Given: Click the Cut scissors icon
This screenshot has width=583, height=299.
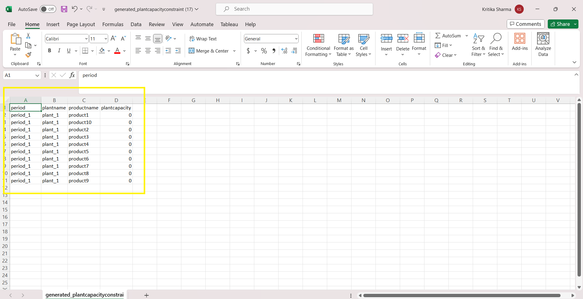Looking at the screenshot, I should coord(28,36).
